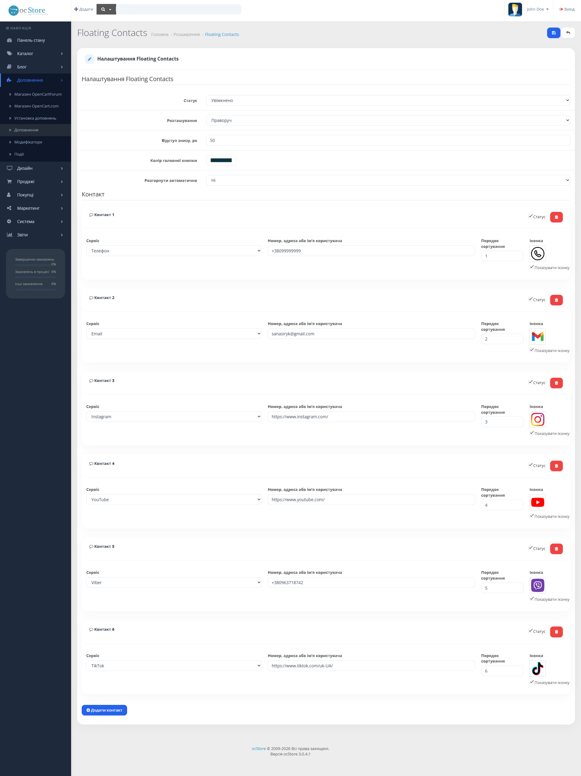Click the back arrow icon button

pyautogui.click(x=568, y=33)
